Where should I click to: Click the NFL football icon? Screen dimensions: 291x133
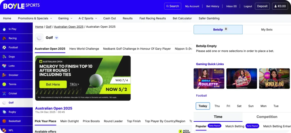click(4, 130)
